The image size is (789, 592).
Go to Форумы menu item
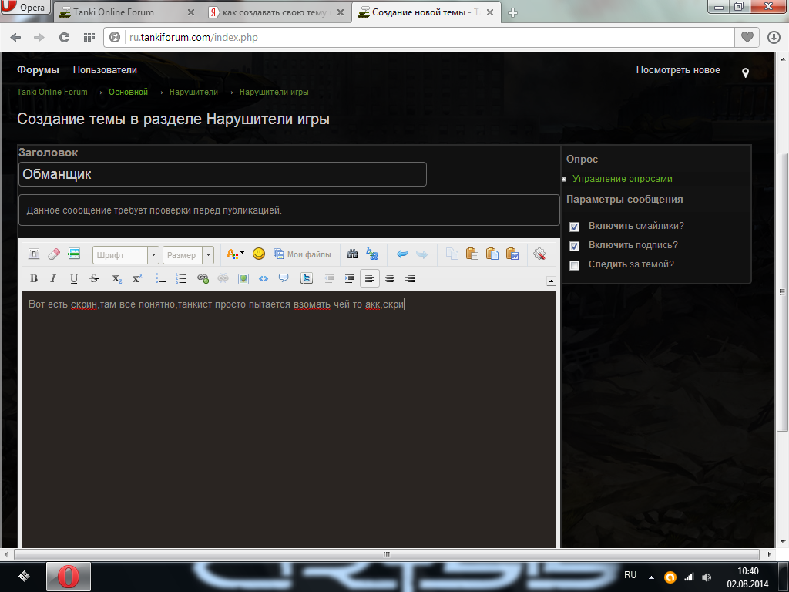tap(39, 70)
